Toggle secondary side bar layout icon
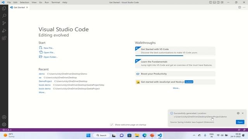 [x=218, y=2]
